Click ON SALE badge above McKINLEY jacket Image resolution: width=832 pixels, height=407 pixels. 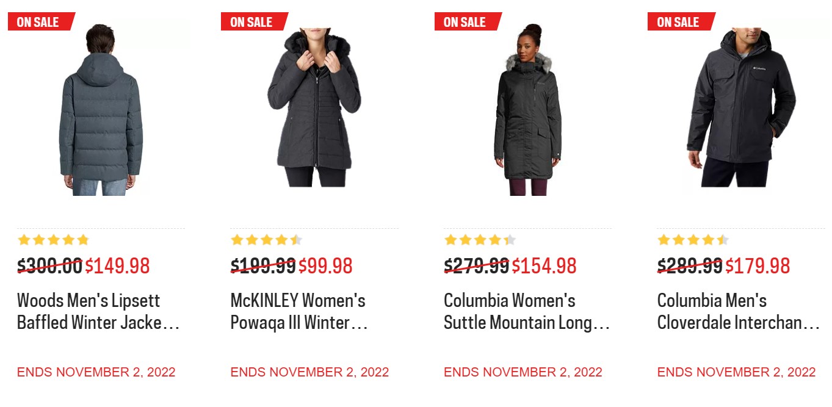(x=251, y=22)
